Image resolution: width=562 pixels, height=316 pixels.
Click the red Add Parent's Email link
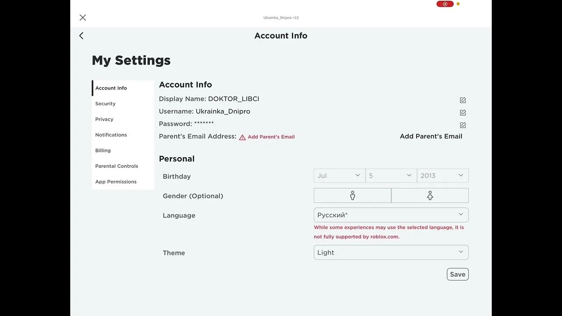coord(271,137)
